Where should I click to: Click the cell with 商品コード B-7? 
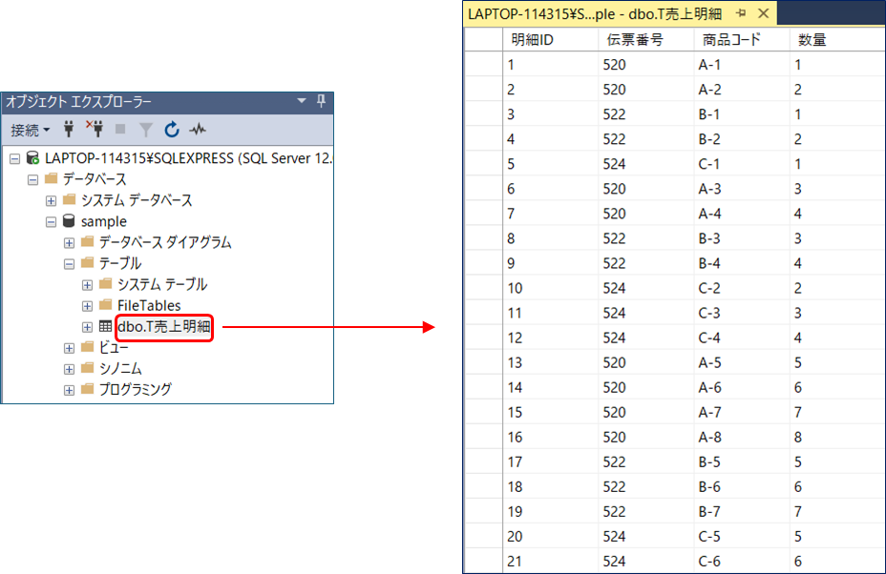(741, 511)
